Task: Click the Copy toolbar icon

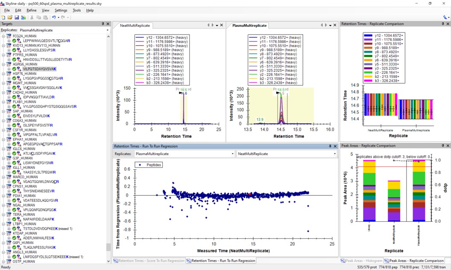Action: tap(38, 17)
